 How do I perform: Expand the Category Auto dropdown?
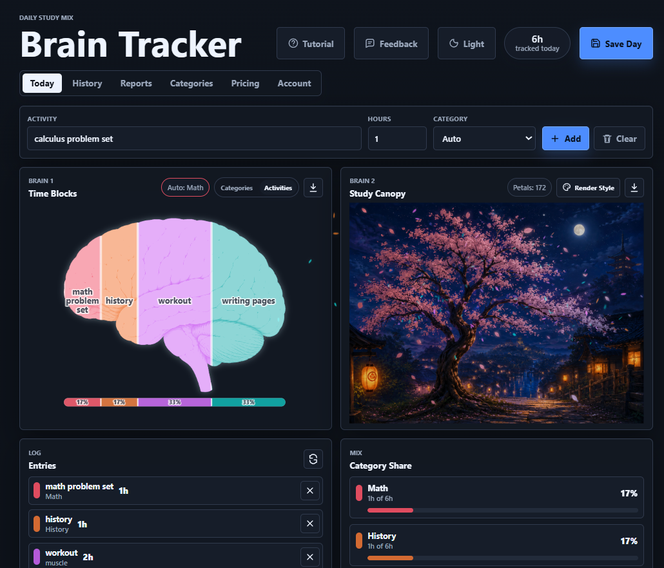[484, 139]
